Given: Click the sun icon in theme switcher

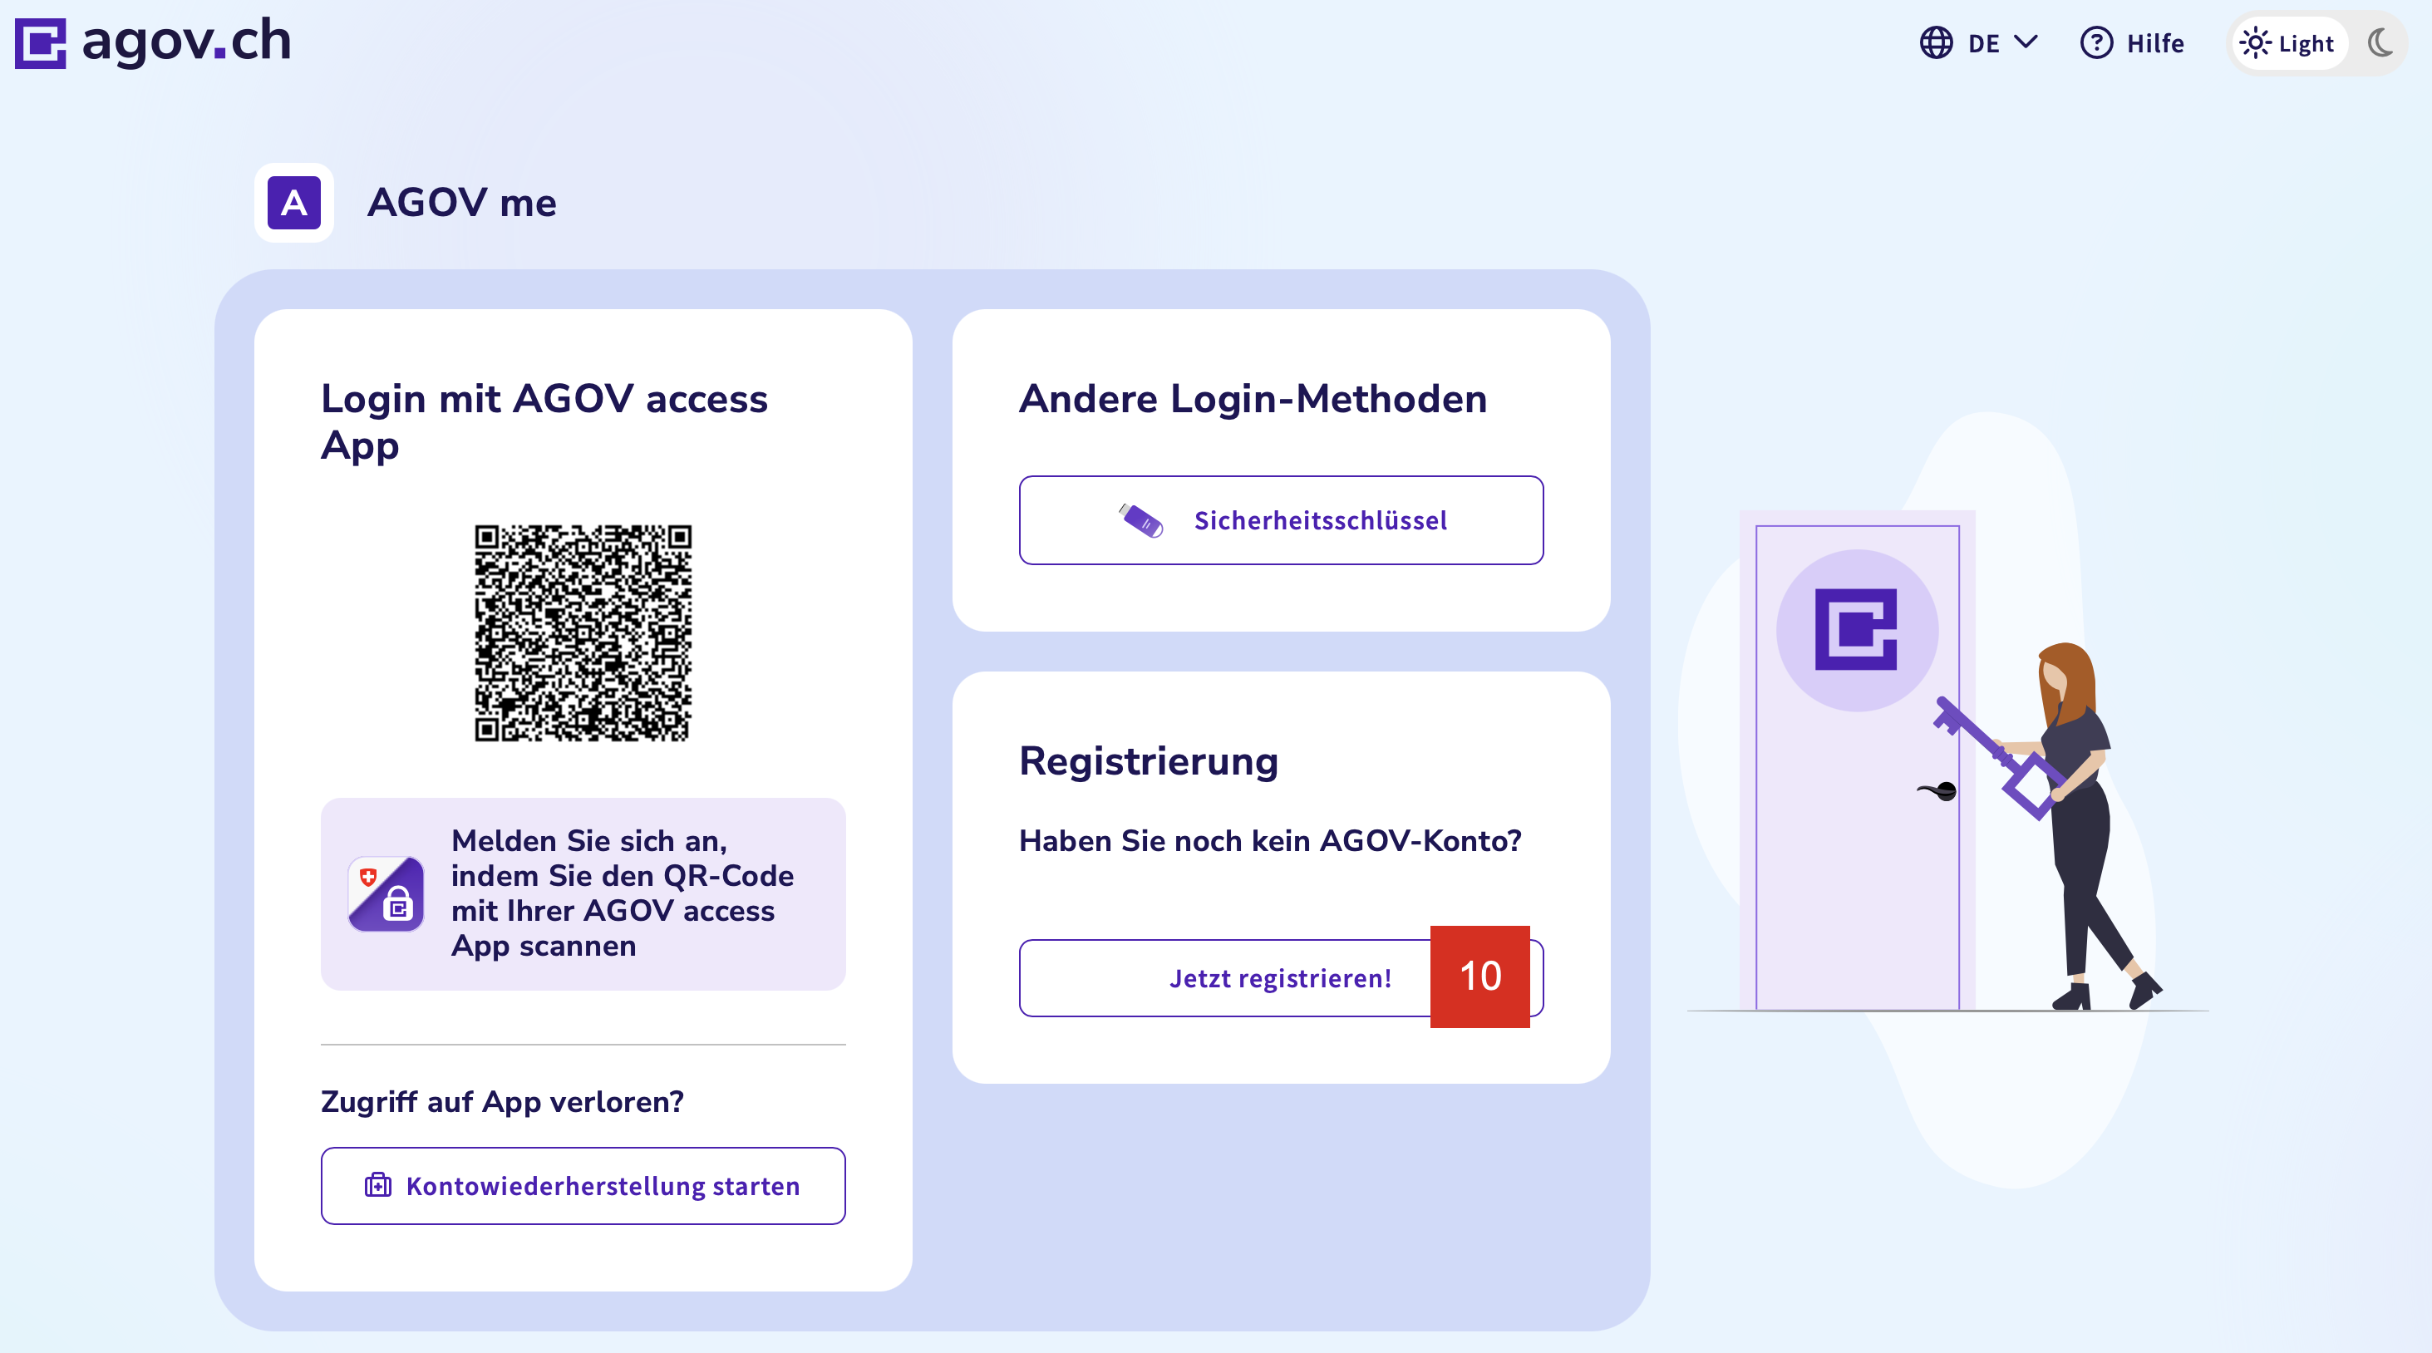Looking at the screenshot, I should pyautogui.click(x=2254, y=43).
